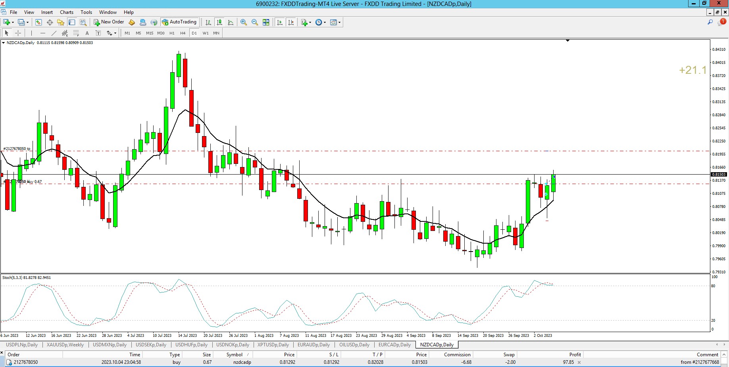Switch timeframe to MN
Screen dimensions: 729x367
click(x=216, y=33)
